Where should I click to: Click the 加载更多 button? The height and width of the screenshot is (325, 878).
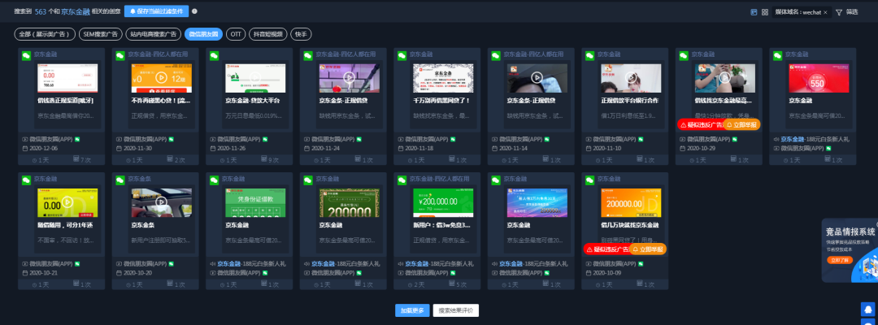[x=412, y=310]
